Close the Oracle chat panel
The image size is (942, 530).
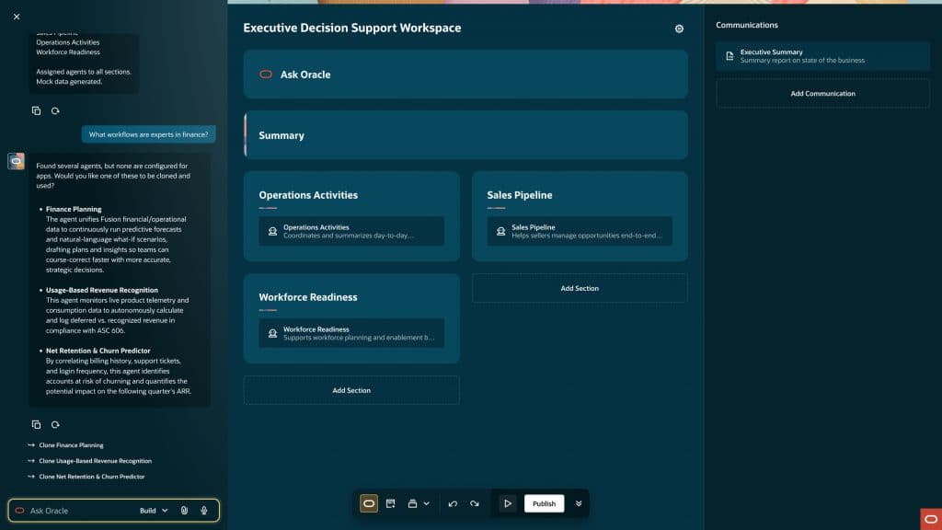(17, 17)
